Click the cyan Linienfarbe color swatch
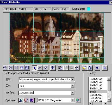Screen dimensions: 112x105 click(x=89, y=9)
